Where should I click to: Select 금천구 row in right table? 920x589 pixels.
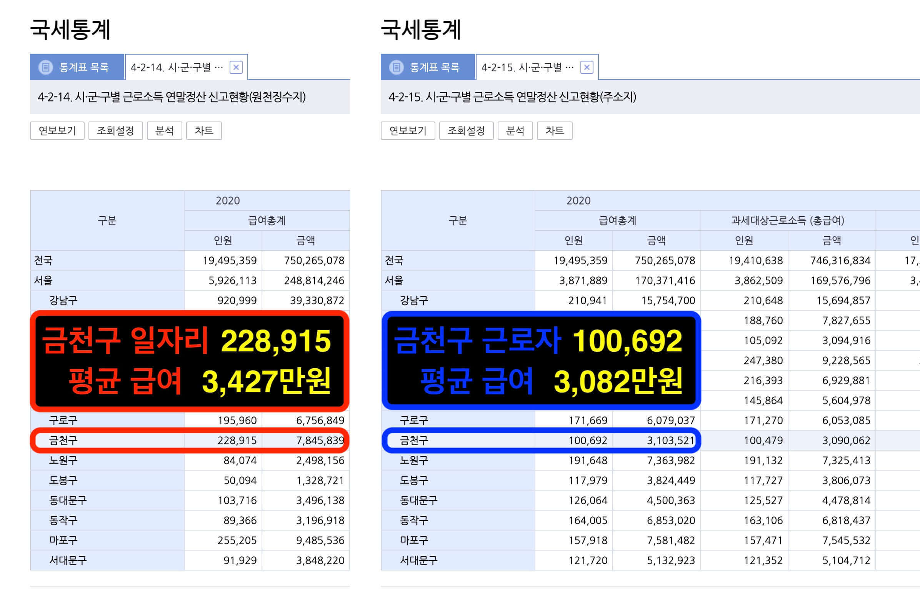[x=414, y=440]
